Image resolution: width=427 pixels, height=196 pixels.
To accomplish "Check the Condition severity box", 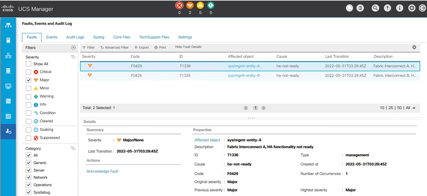I will pos(29,113).
